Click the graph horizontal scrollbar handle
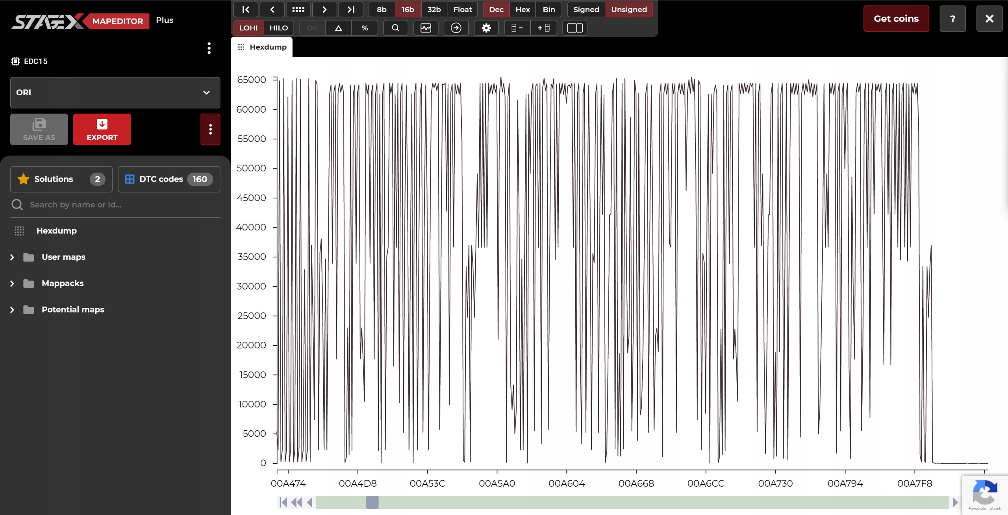 point(372,502)
